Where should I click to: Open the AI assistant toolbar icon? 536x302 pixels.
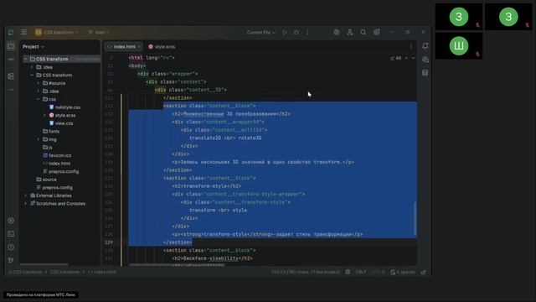tap(337, 32)
